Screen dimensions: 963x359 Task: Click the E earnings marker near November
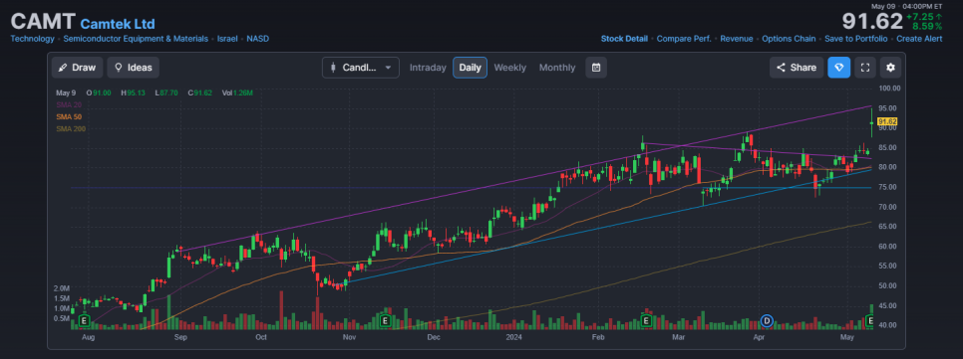(x=385, y=320)
